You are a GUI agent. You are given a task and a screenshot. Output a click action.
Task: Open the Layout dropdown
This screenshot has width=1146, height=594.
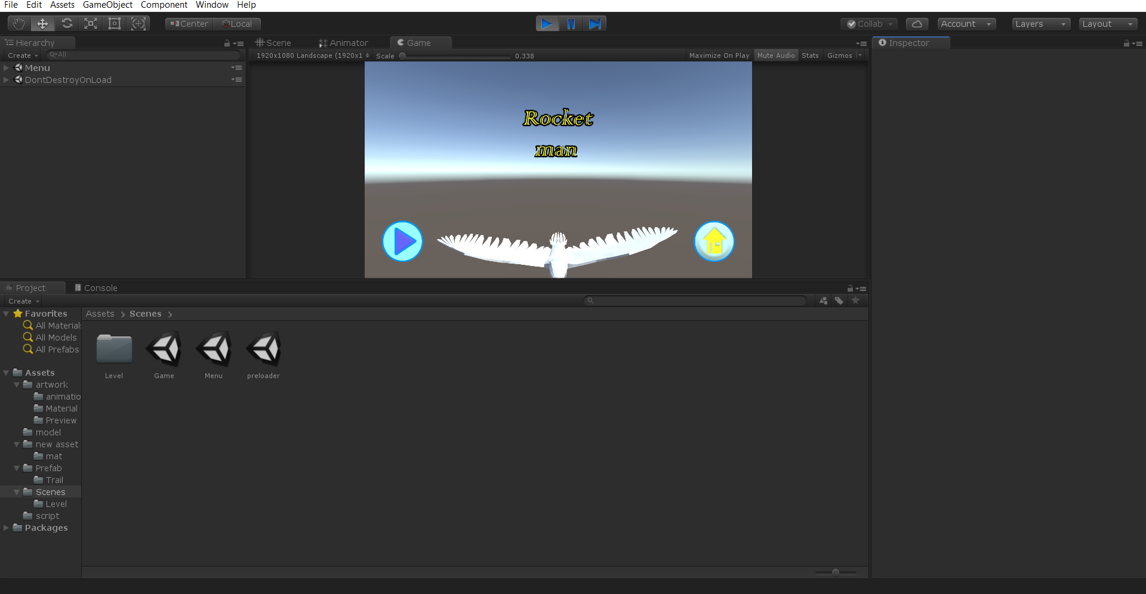click(1108, 23)
